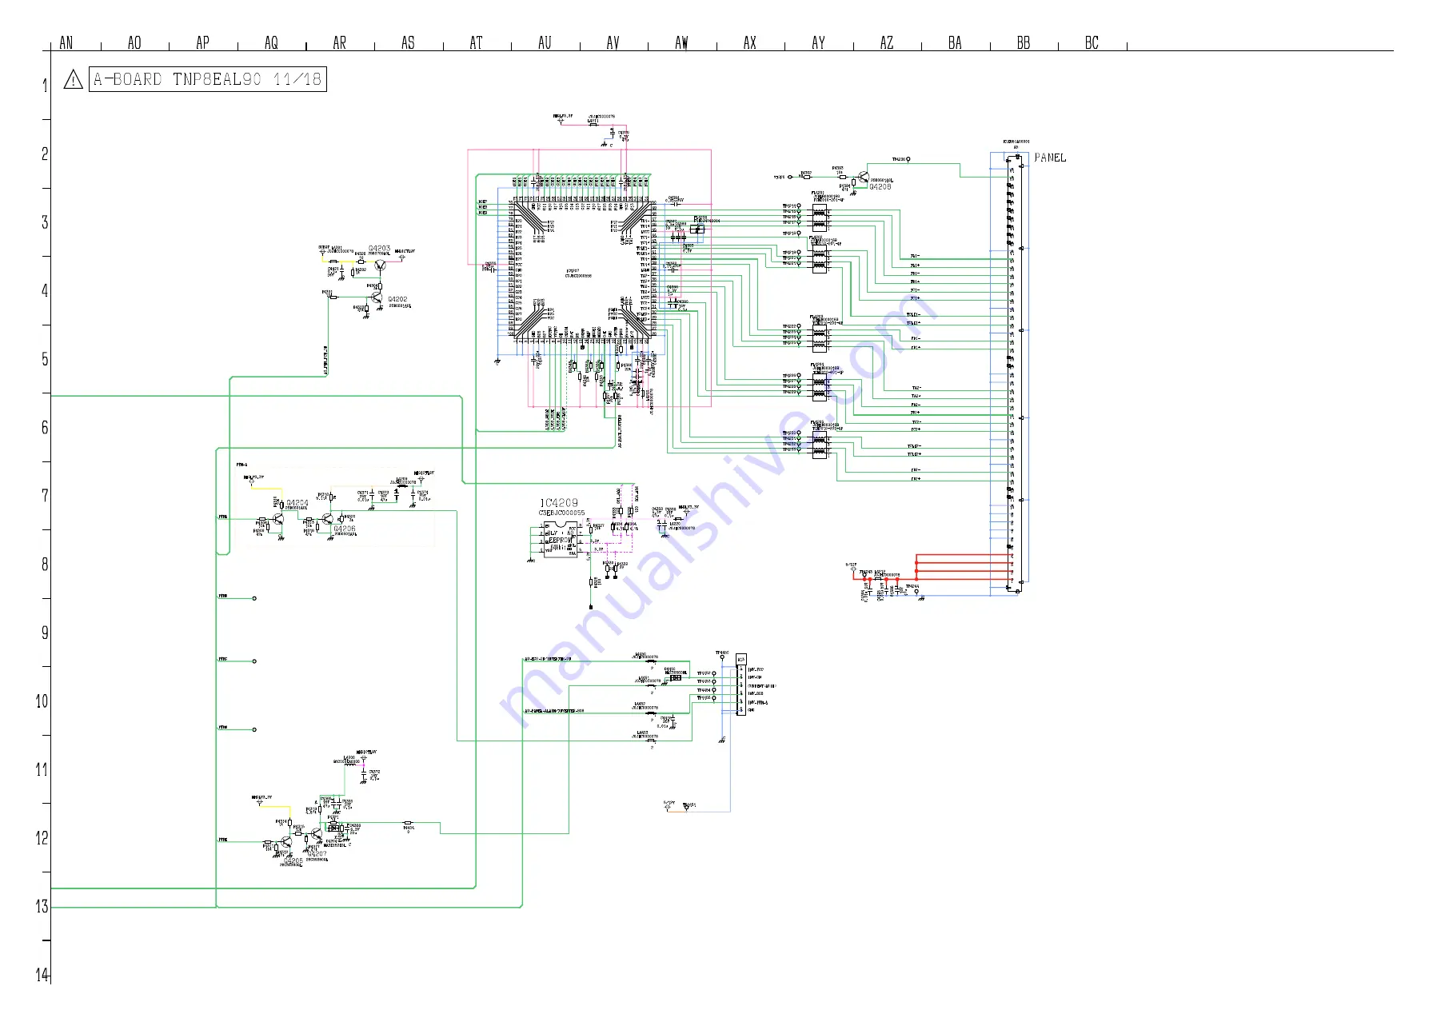Screen dimensions: 1429x1010
Task: Click the CURRENT-LIMIT pin label on the inverter connector
Action: [x=762, y=686]
